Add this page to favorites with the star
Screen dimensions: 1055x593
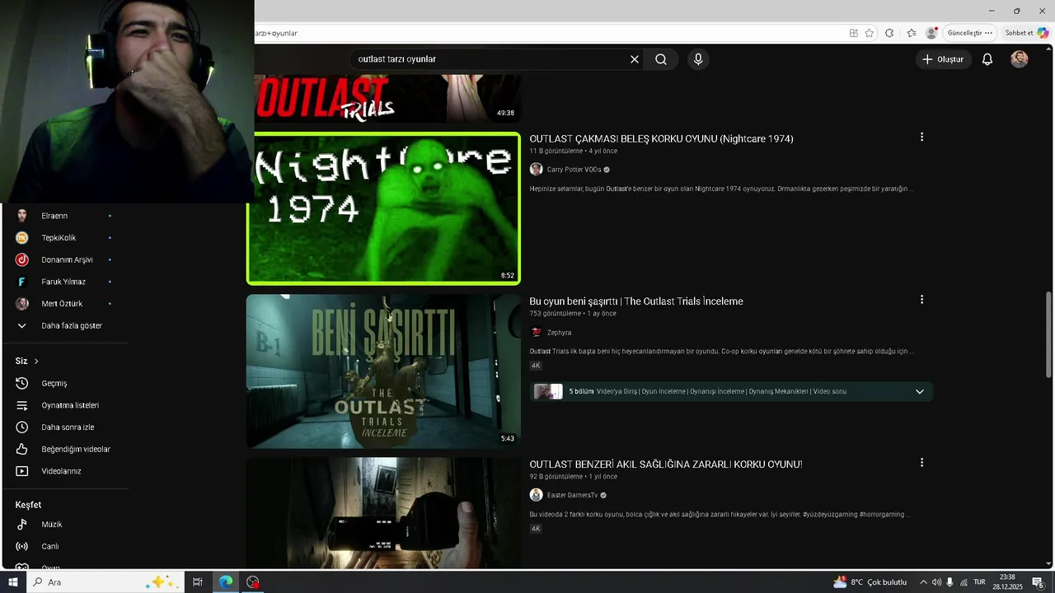pos(870,33)
